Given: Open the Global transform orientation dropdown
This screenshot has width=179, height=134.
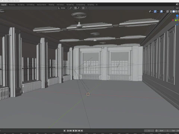Looking at the screenshot, I should pos(63,8).
